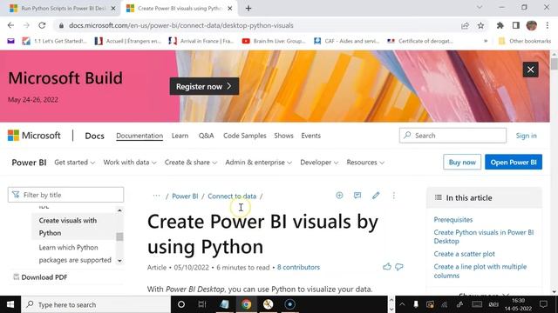This screenshot has height=313, width=558.
Task: Click the Power BI breadcrumb link
Action: (x=185, y=196)
